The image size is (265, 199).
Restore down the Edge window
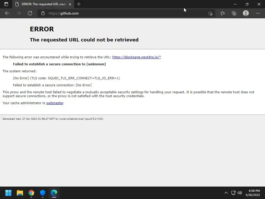point(247,4)
